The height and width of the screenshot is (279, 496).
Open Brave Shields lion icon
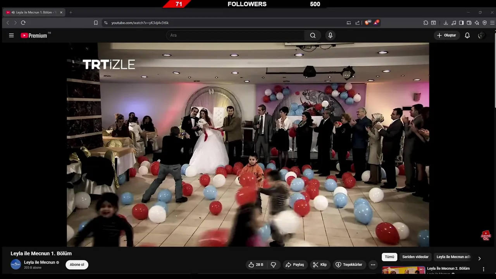(x=367, y=22)
